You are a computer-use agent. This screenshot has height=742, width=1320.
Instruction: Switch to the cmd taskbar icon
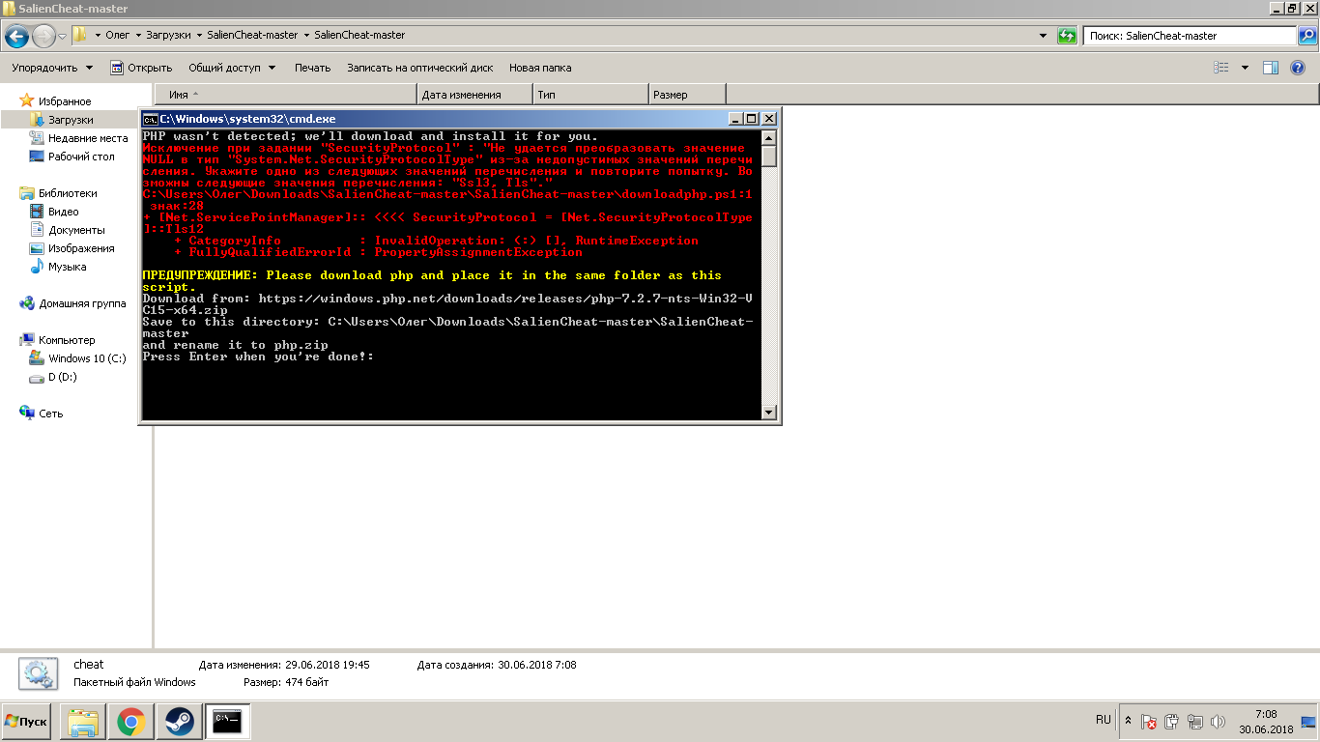click(228, 722)
